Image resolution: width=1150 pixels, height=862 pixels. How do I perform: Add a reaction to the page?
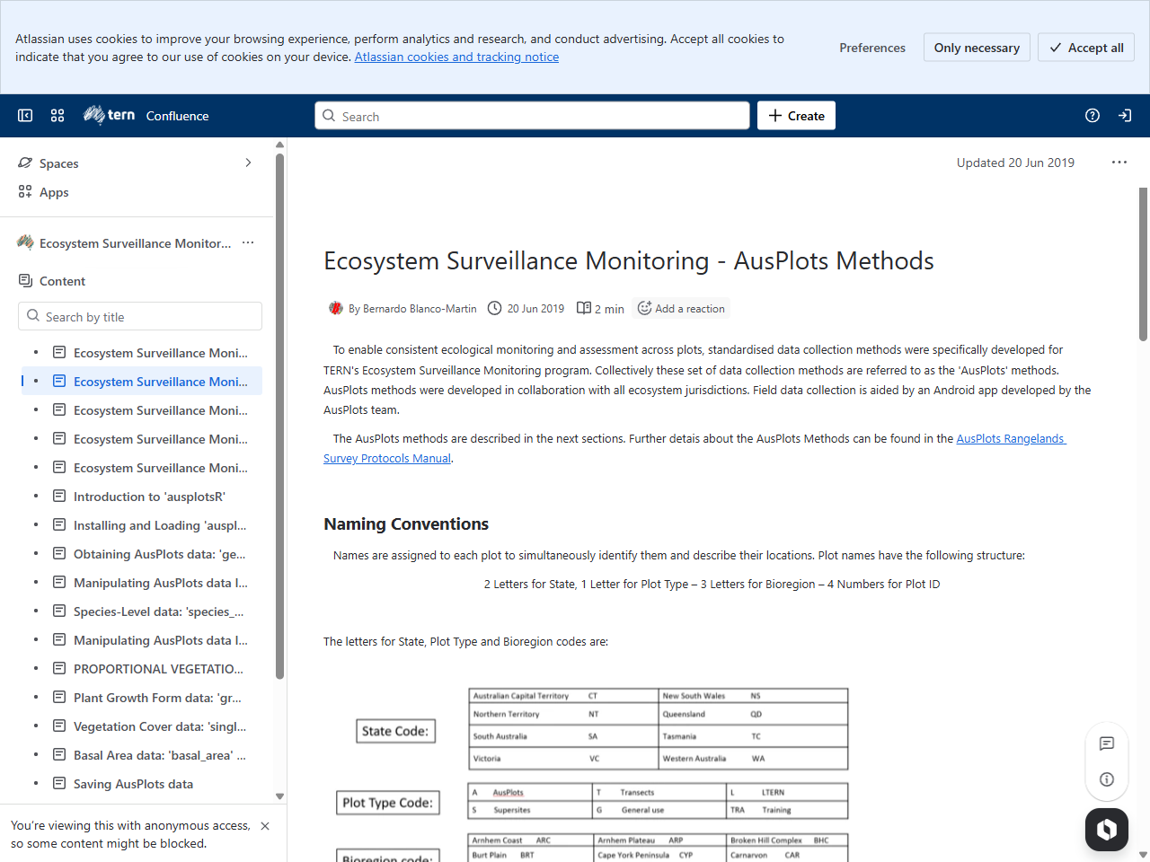680,308
